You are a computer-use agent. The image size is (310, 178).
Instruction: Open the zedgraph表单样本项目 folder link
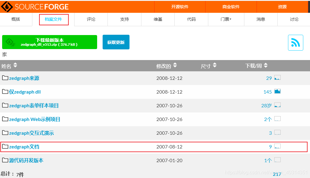tap(34, 105)
